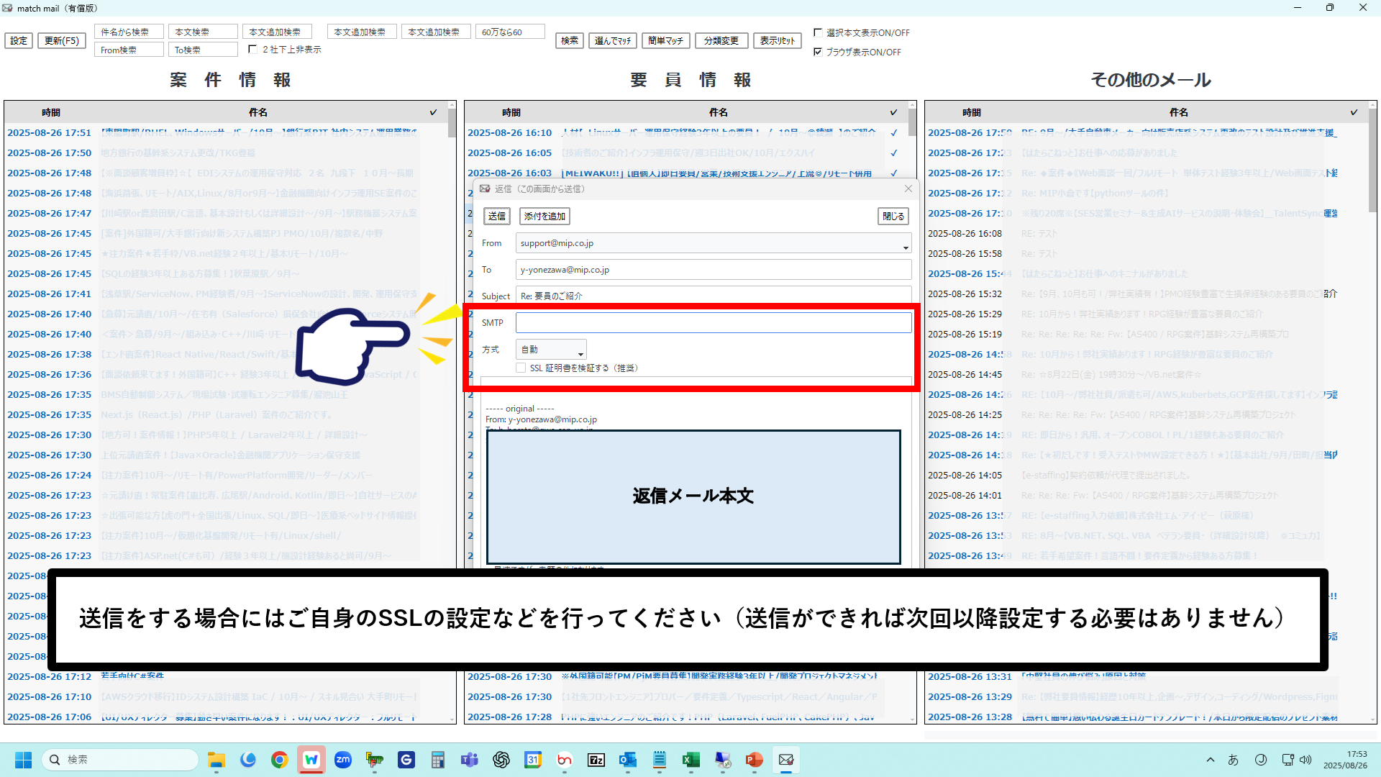Click 閉じる in the reply dialog
The image size is (1381, 777).
tap(893, 216)
